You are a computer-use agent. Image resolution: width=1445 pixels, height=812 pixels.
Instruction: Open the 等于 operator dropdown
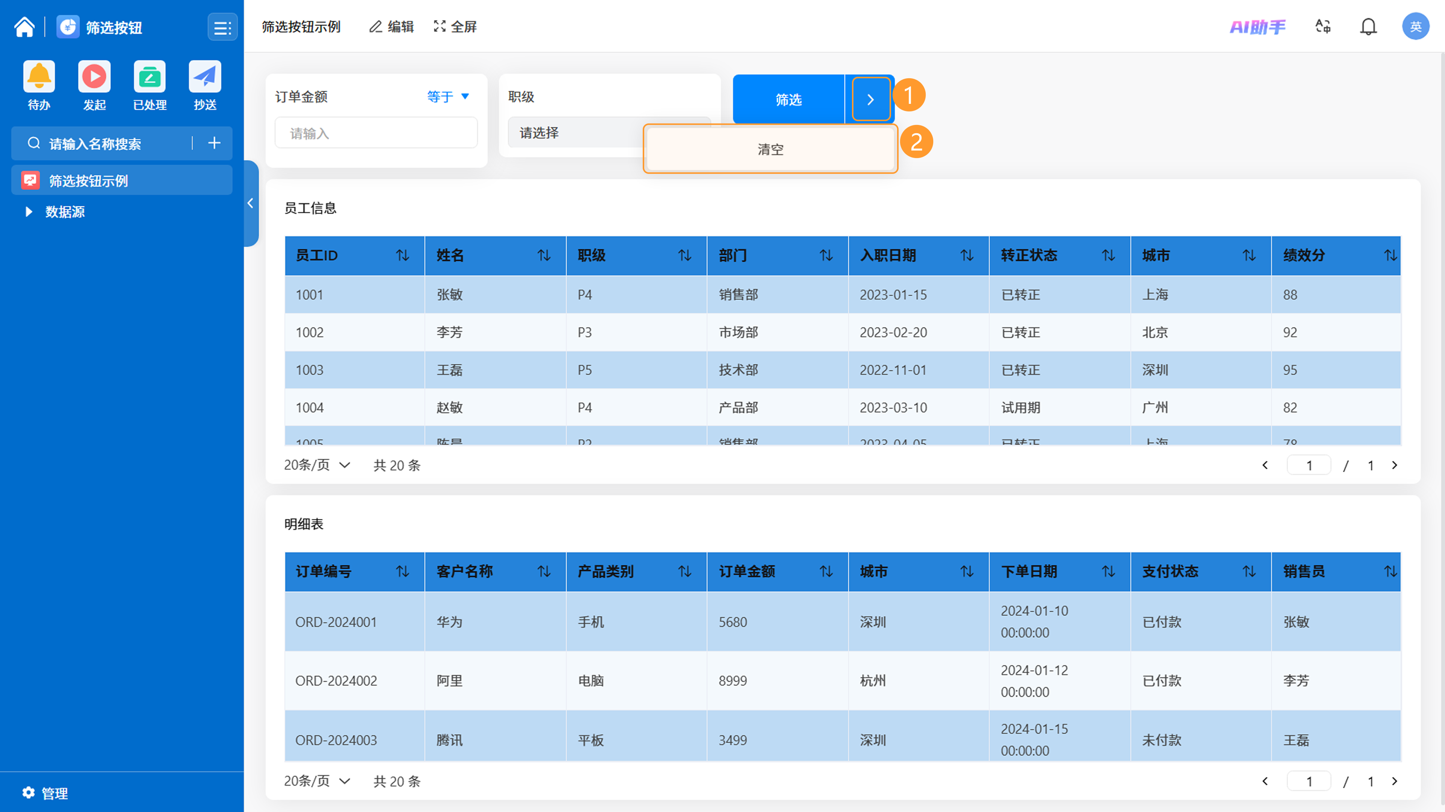pyautogui.click(x=448, y=96)
